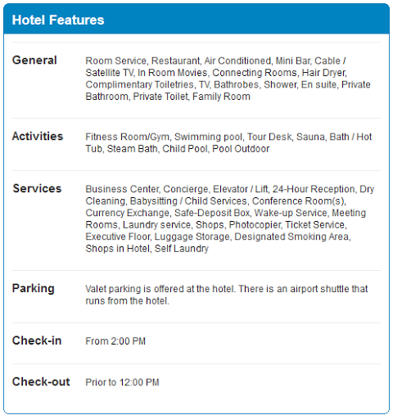Select the Check-in label
This screenshot has height=419, width=393.
click(37, 340)
